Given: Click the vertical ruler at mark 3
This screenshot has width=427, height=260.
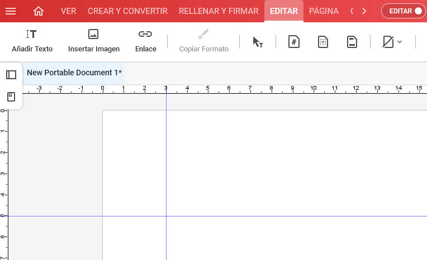Looking at the screenshot, I should (x=3, y=174).
